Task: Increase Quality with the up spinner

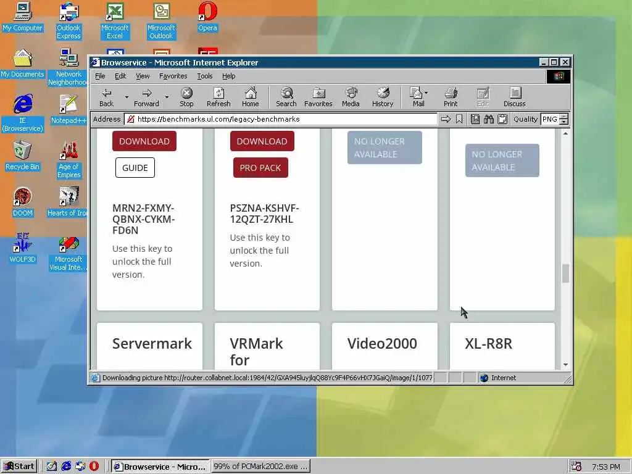Action: [564, 117]
